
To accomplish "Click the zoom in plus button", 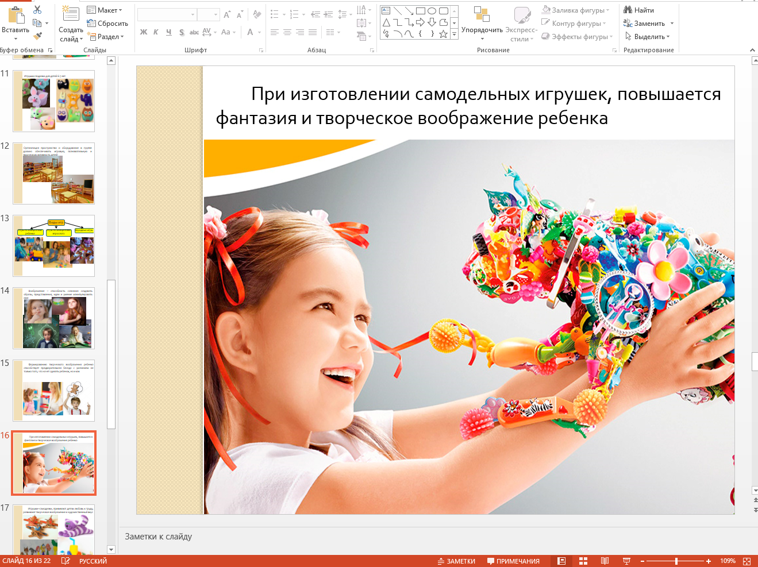I will point(709,561).
